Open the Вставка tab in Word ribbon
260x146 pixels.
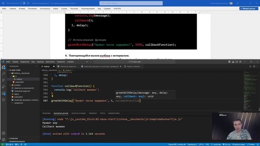pos(22,9)
